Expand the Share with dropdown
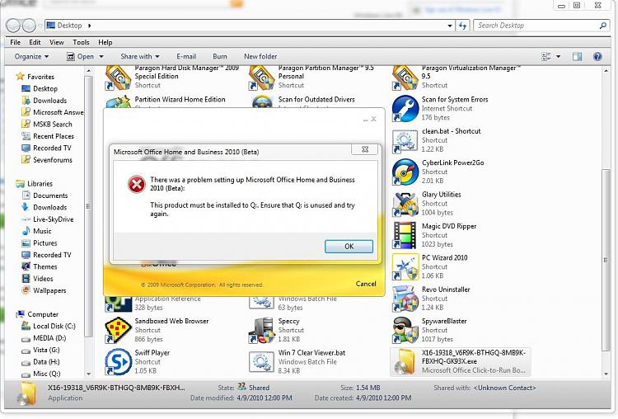 (x=140, y=56)
